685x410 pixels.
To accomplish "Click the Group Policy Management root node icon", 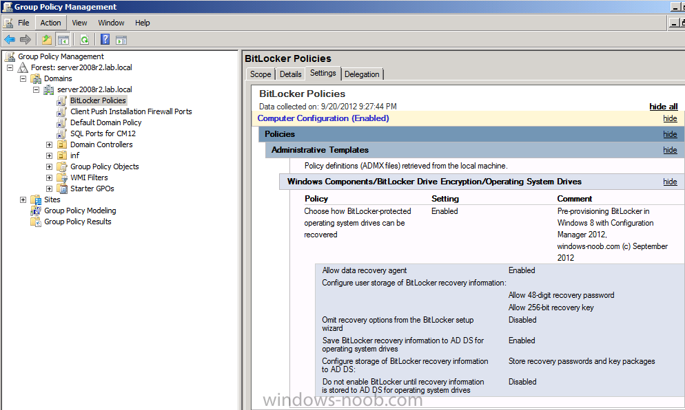I will [10, 56].
